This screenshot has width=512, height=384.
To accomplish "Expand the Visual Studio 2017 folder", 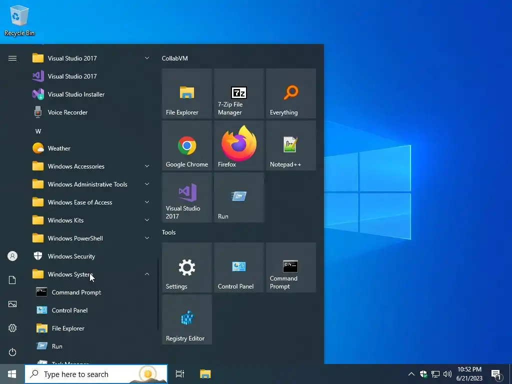I will [x=91, y=58].
